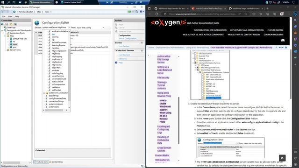This screenshot has width=299, height=168.
Task: Select handlers in the section list
Action: [x=55, y=48]
